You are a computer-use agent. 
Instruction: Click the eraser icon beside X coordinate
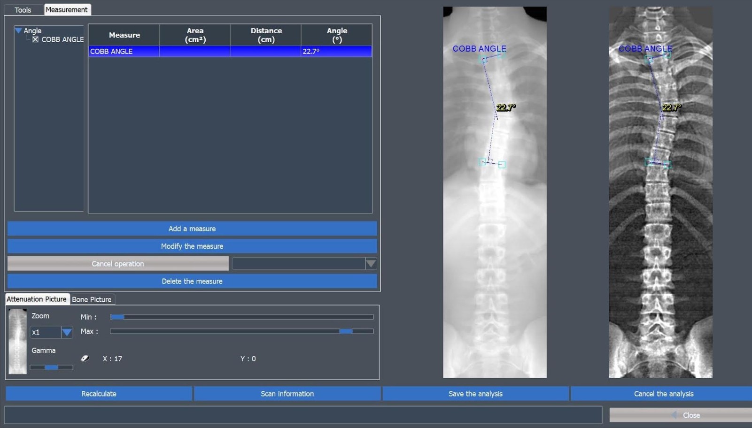click(x=85, y=359)
